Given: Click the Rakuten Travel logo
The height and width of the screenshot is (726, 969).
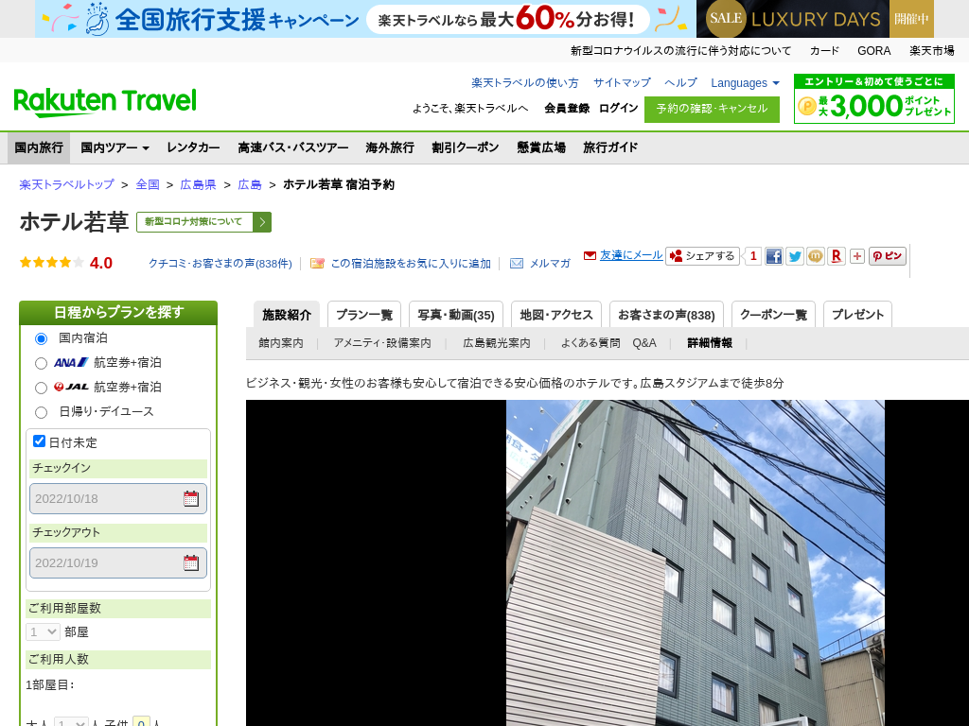Looking at the screenshot, I should (105, 102).
